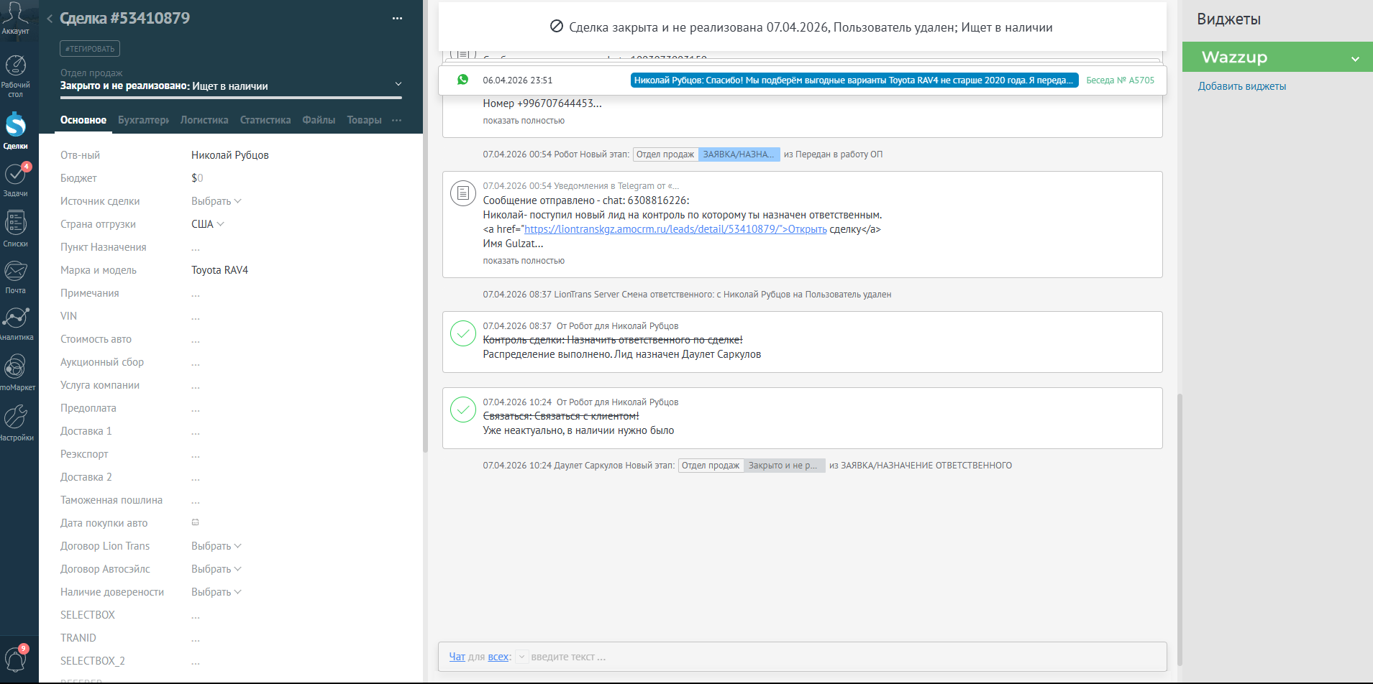This screenshot has height=684, width=1373.
Task: Switch to the Товары tab
Action: [x=364, y=120]
